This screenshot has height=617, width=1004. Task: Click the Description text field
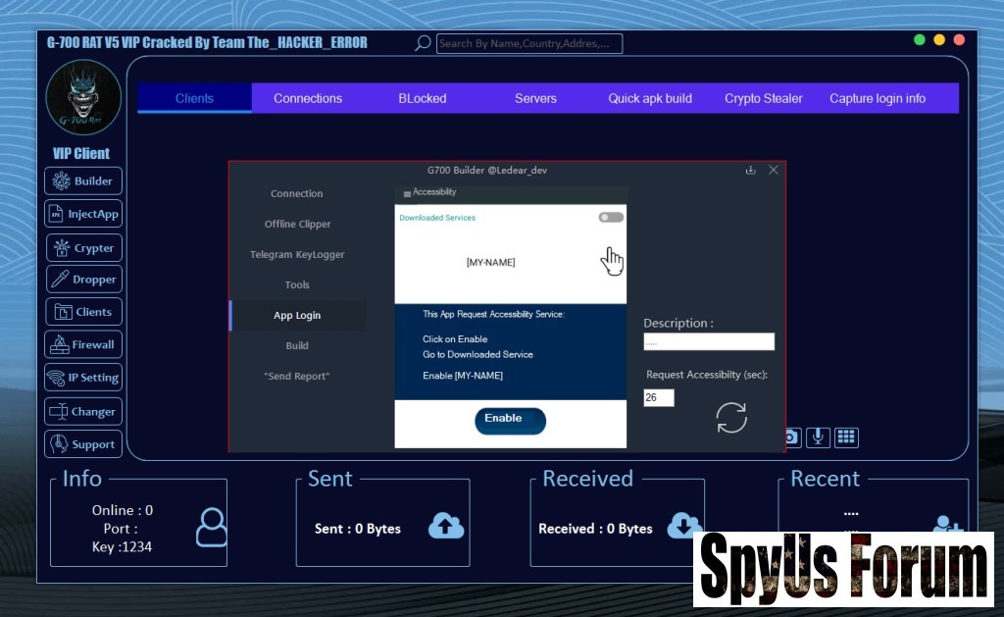(x=709, y=342)
